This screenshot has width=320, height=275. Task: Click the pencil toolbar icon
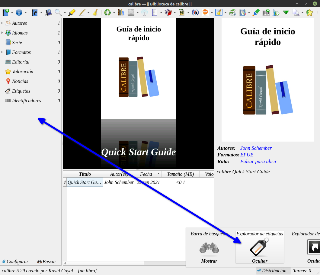click(82, 12)
